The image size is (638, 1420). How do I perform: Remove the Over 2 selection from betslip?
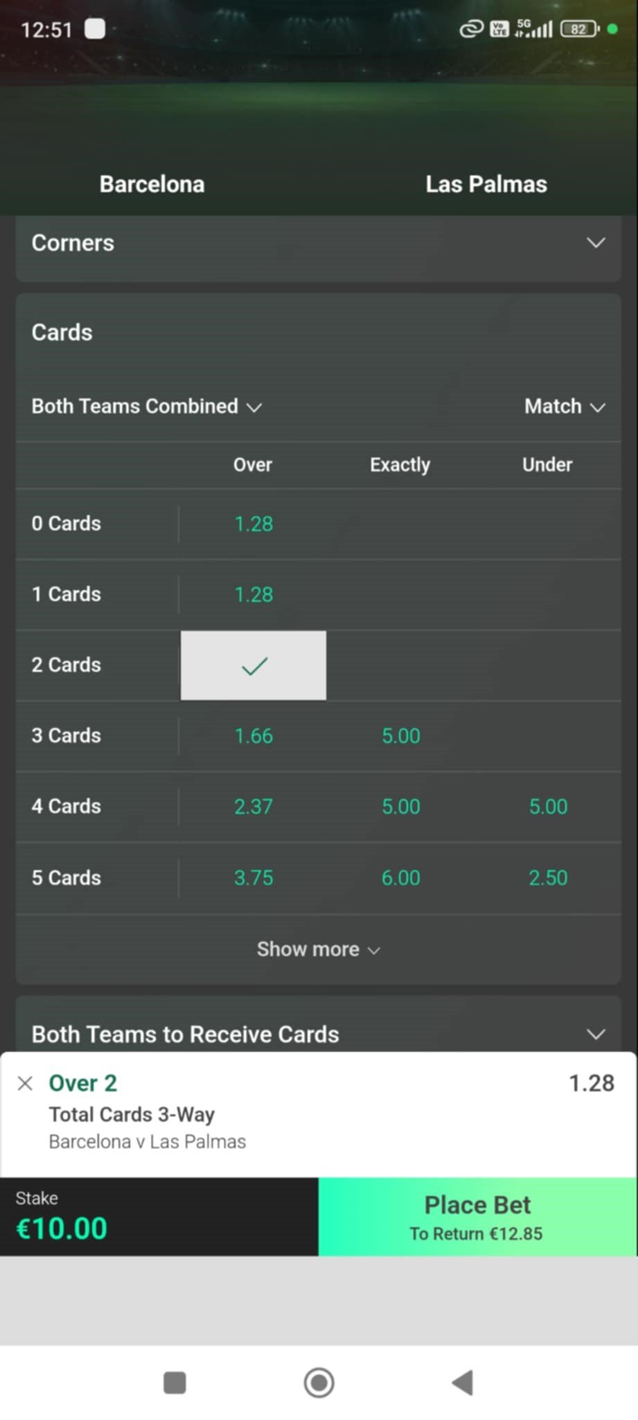tap(25, 1083)
